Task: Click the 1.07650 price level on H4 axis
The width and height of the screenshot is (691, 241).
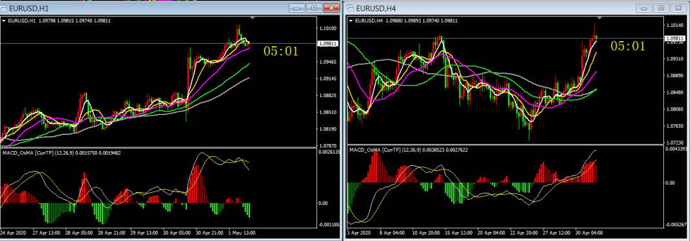Action: [674, 127]
